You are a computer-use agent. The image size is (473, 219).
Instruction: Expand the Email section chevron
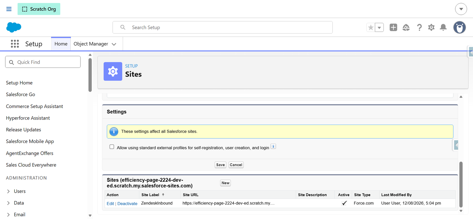pos(8,215)
